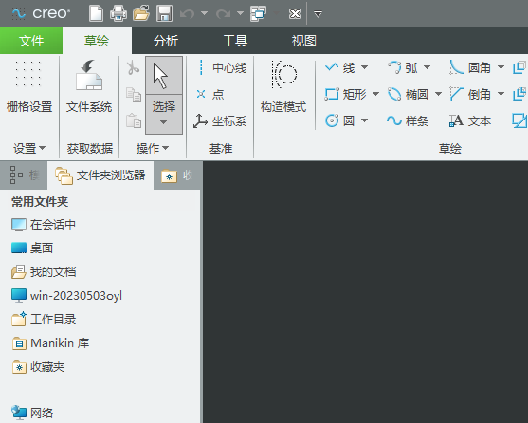Toggle 构造模式 construction mode

click(283, 86)
